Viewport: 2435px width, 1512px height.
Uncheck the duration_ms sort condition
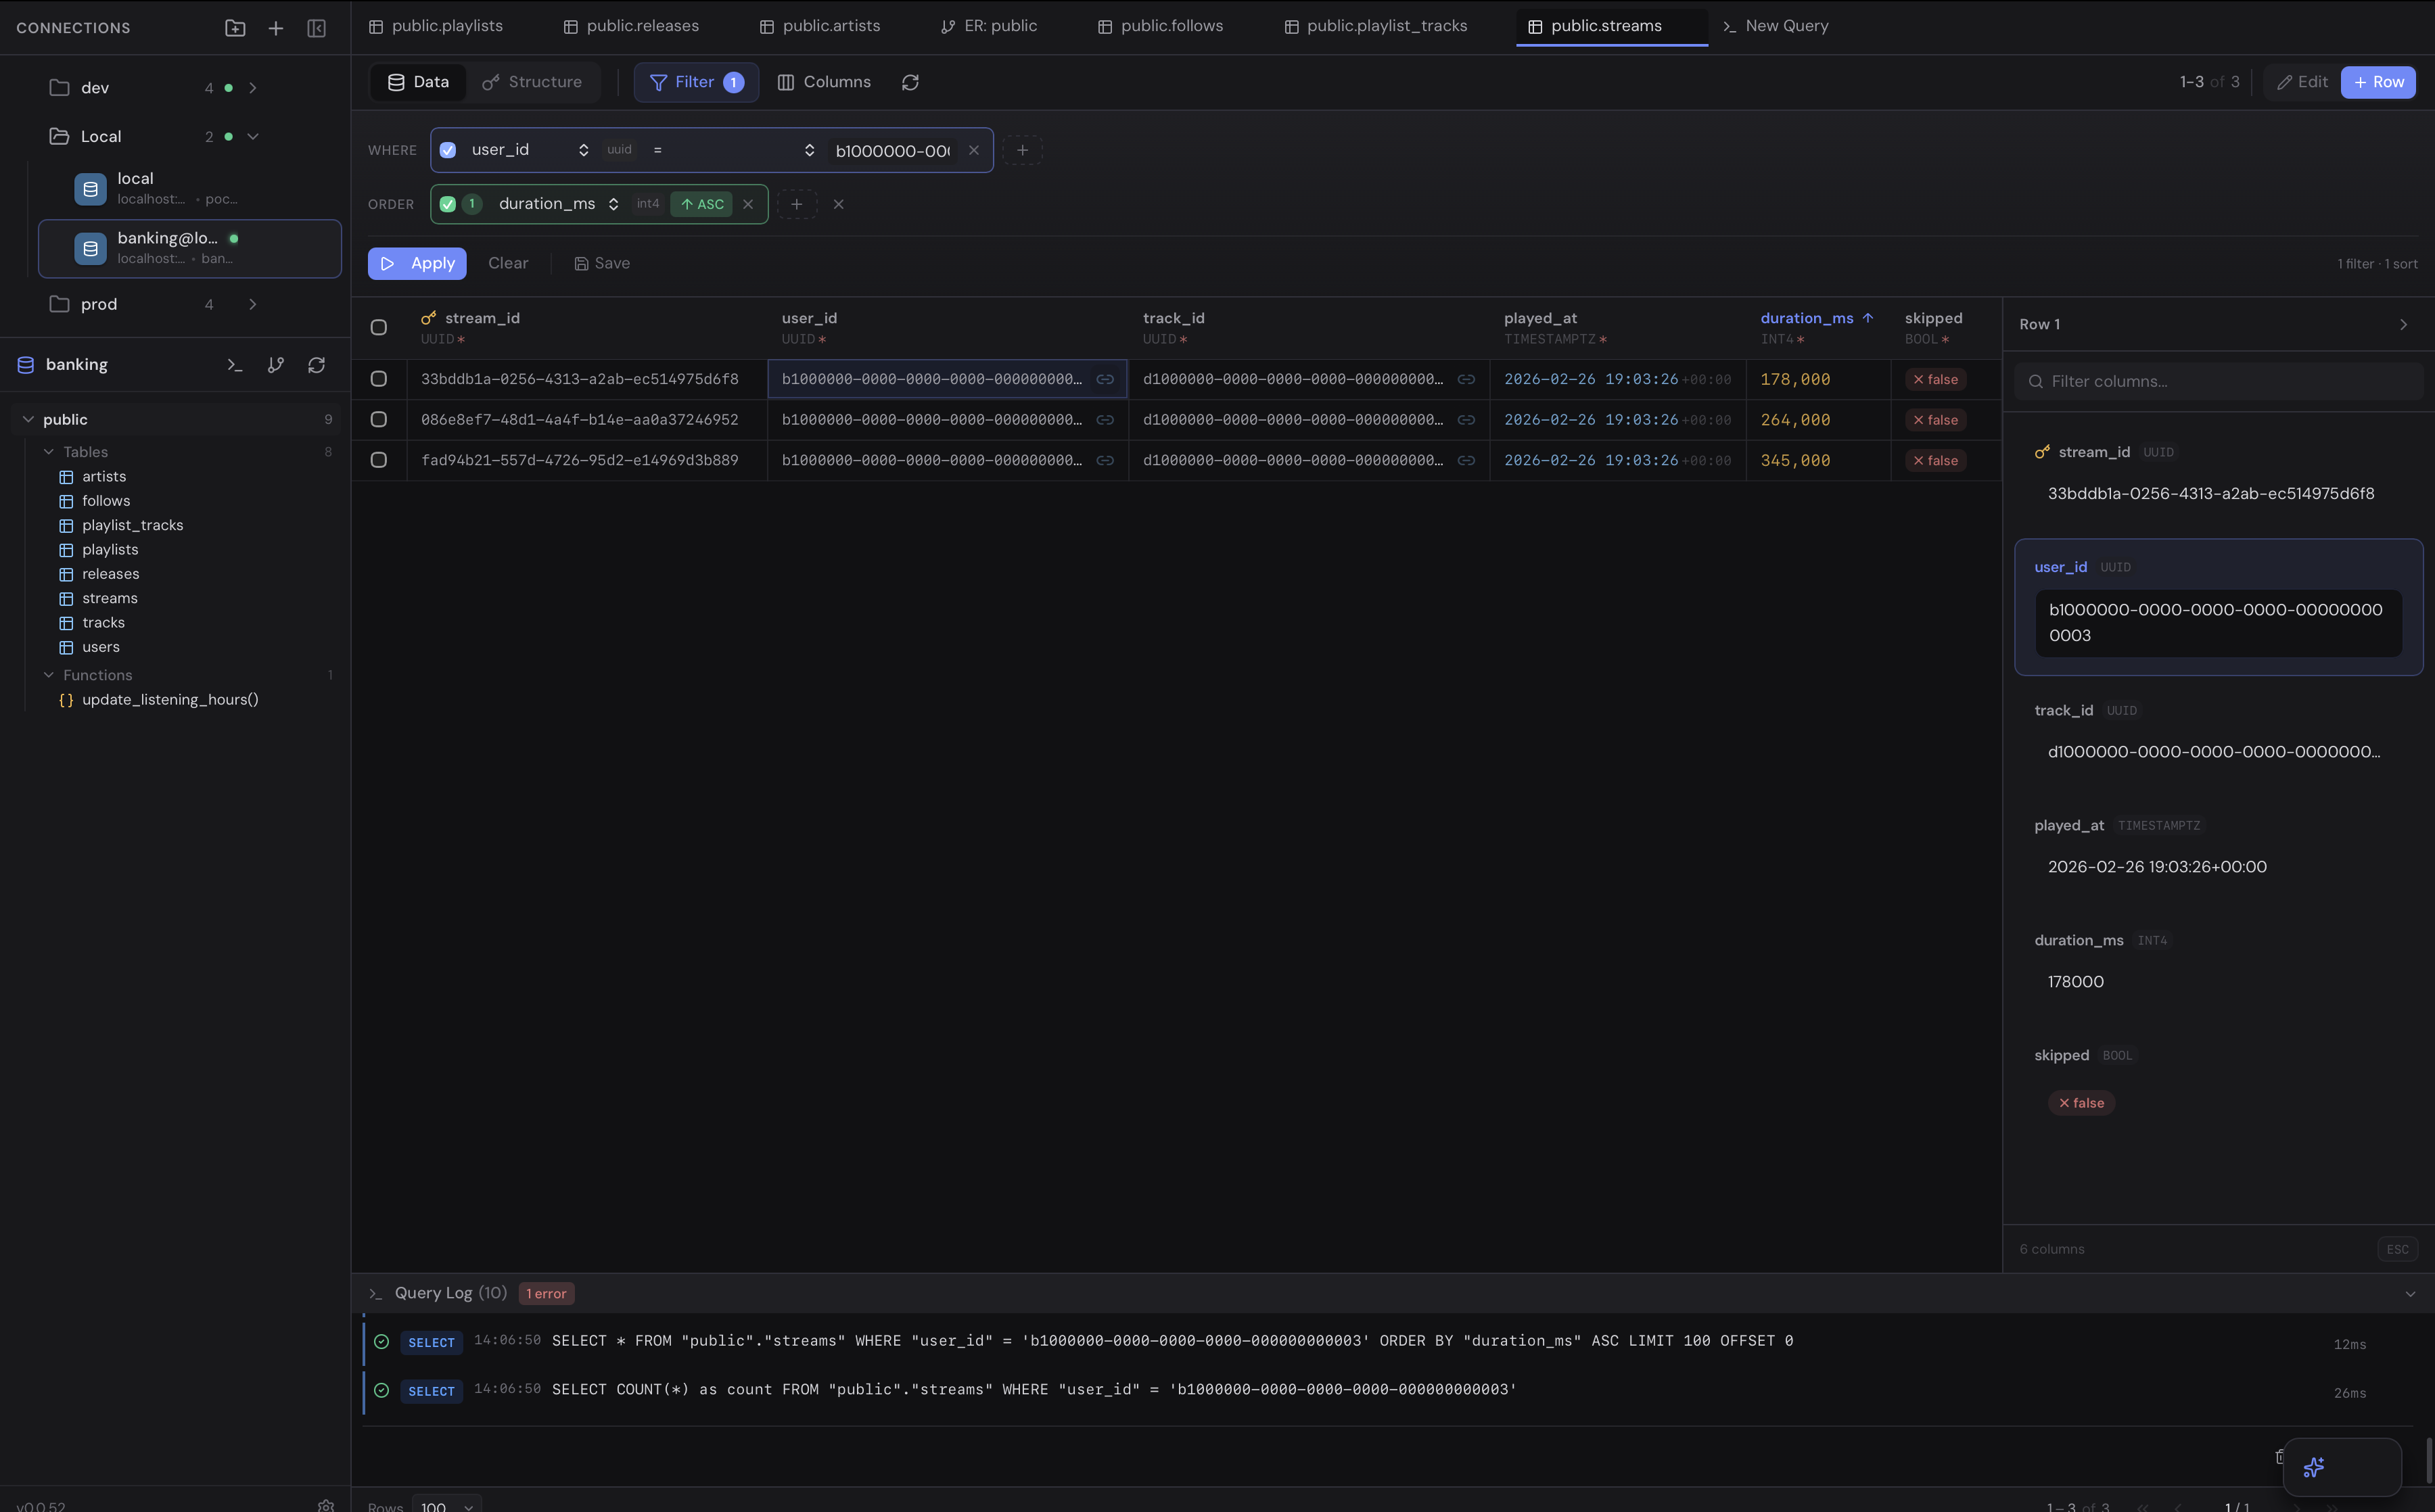tap(447, 204)
